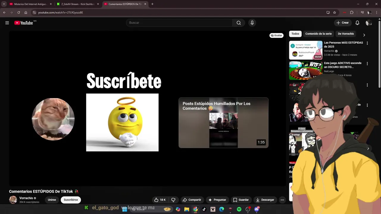
Task: Go to the YouTube home logo
Action: tap(24, 23)
